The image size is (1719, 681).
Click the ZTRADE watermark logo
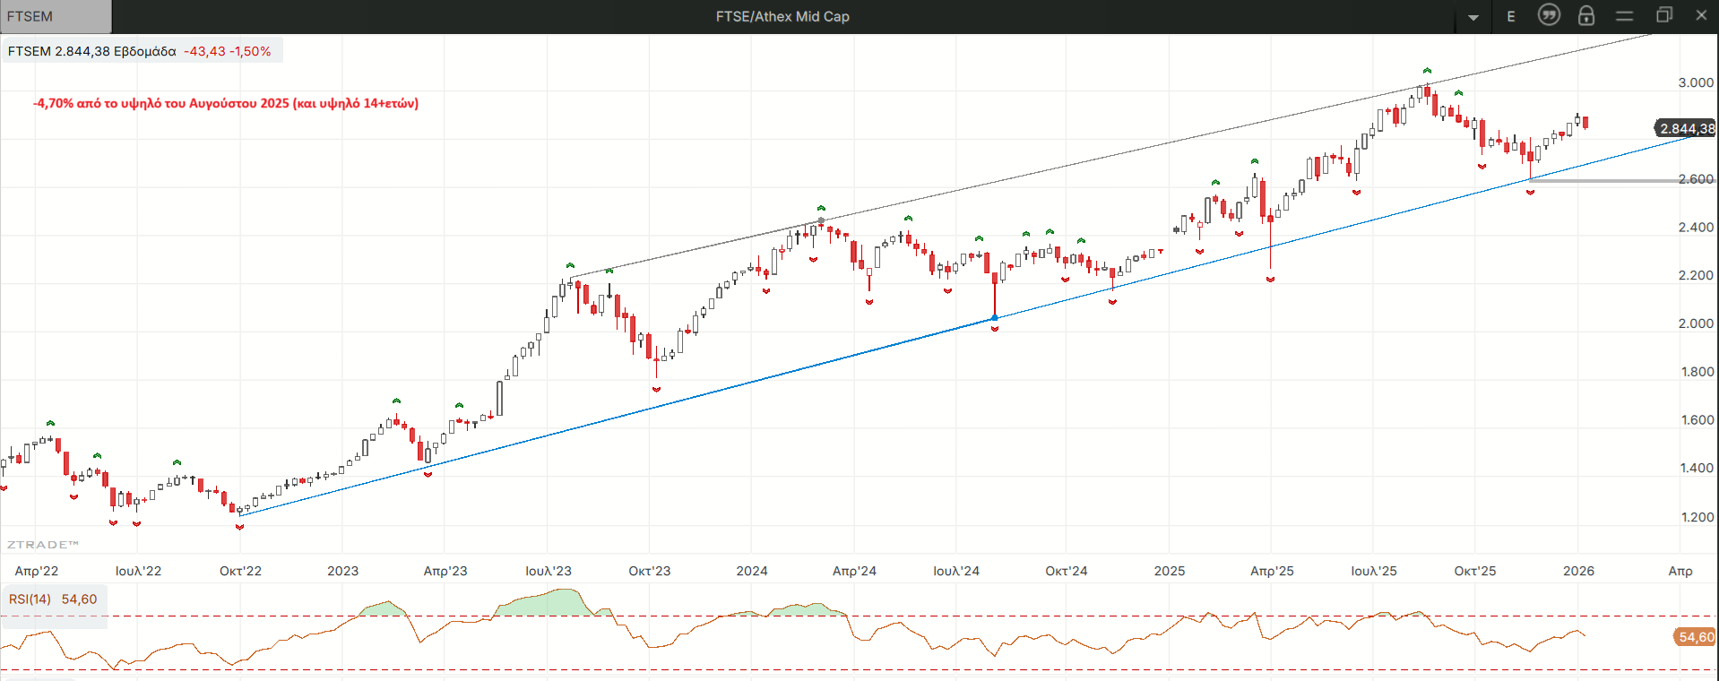point(42,544)
